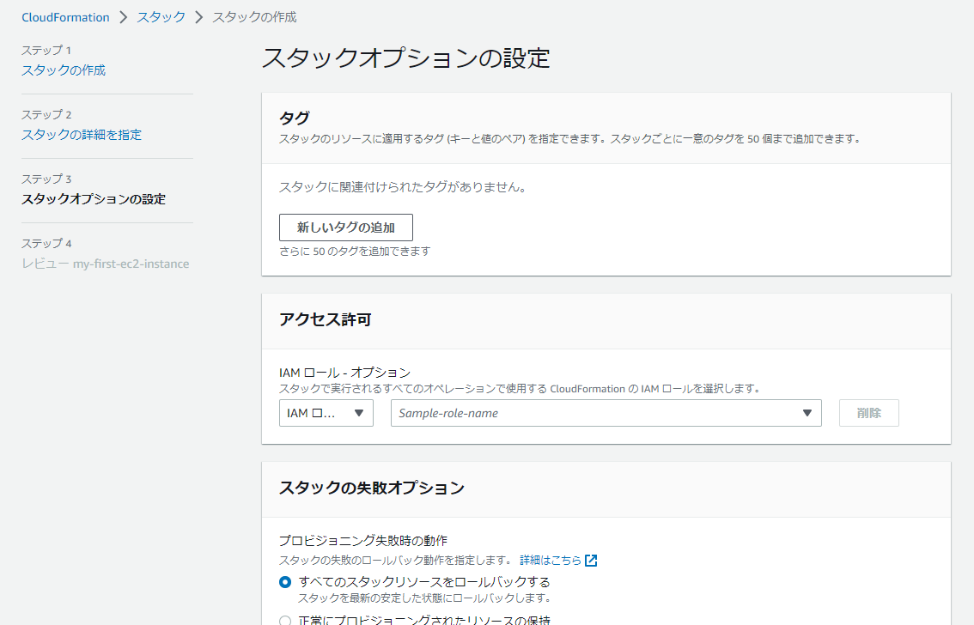Click the 新しいタグの追加 button

pos(345,228)
